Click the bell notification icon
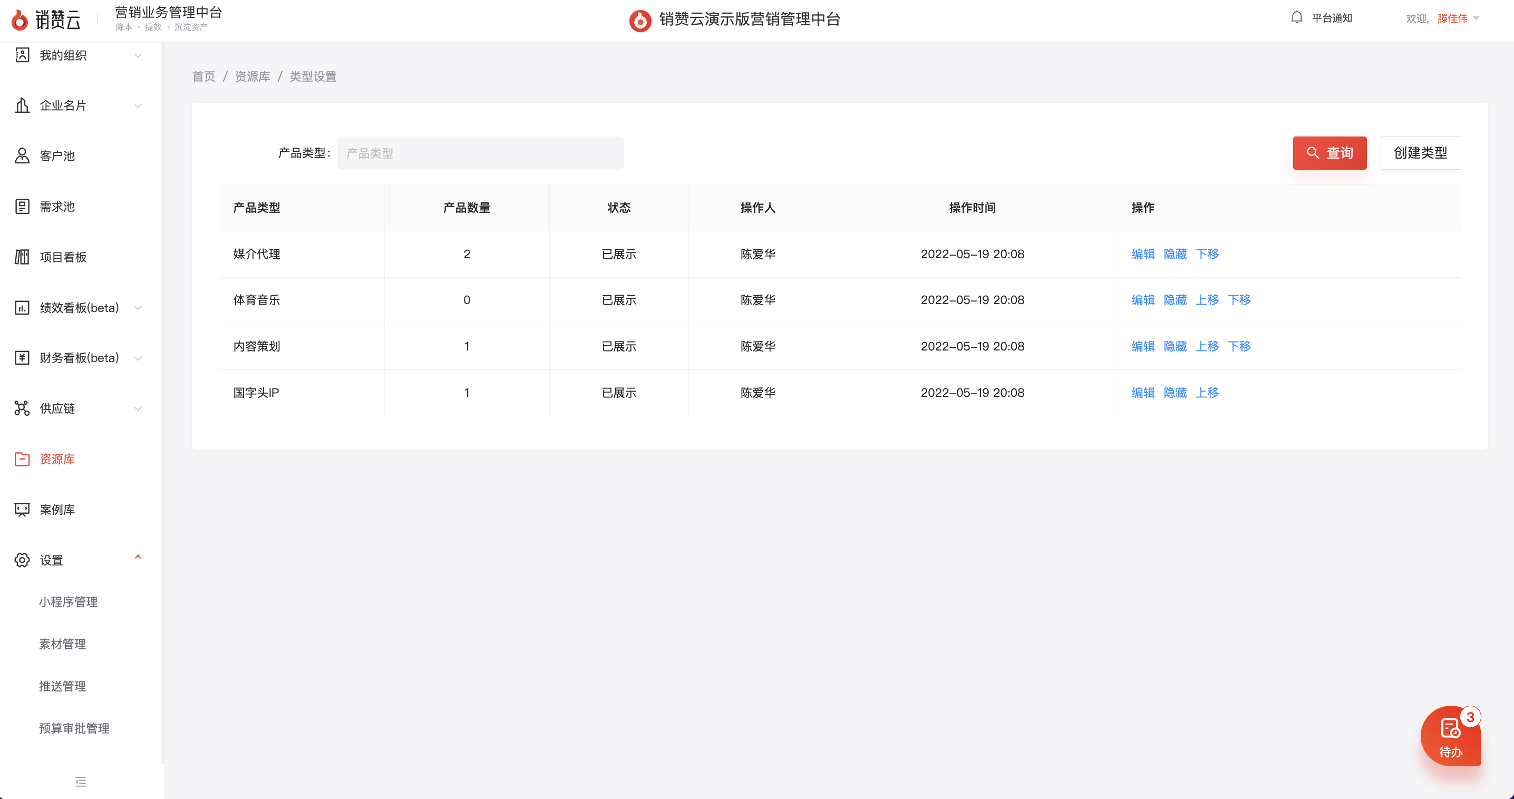Image resolution: width=1514 pixels, height=799 pixels. [1296, 17]
